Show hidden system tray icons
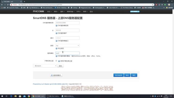Image resolution: width=174 pixels, height=98 pixels. (151, 96)
